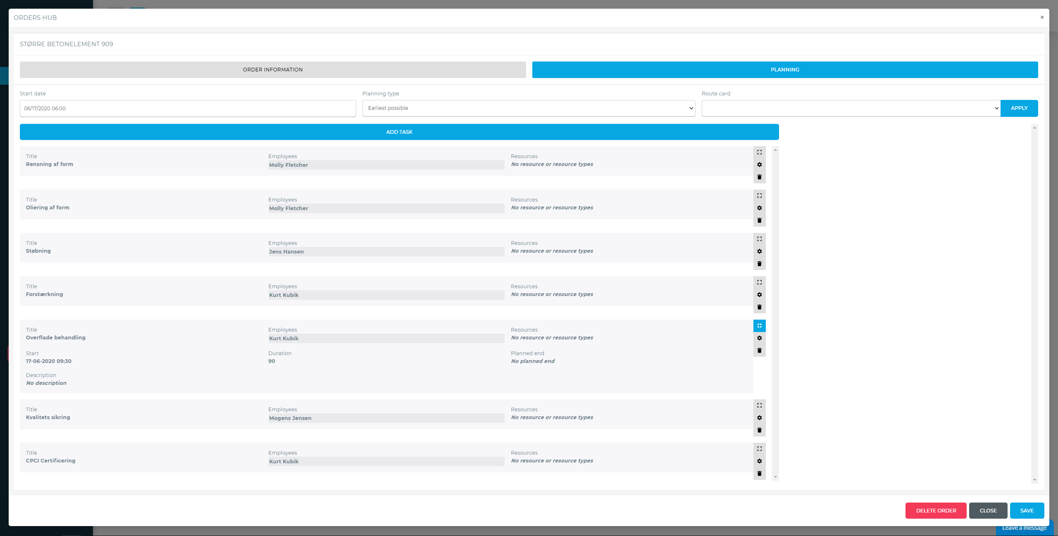Click trash icon for Rensning af form task
This screenshot has width=1058, height=536.
point(759,177)
